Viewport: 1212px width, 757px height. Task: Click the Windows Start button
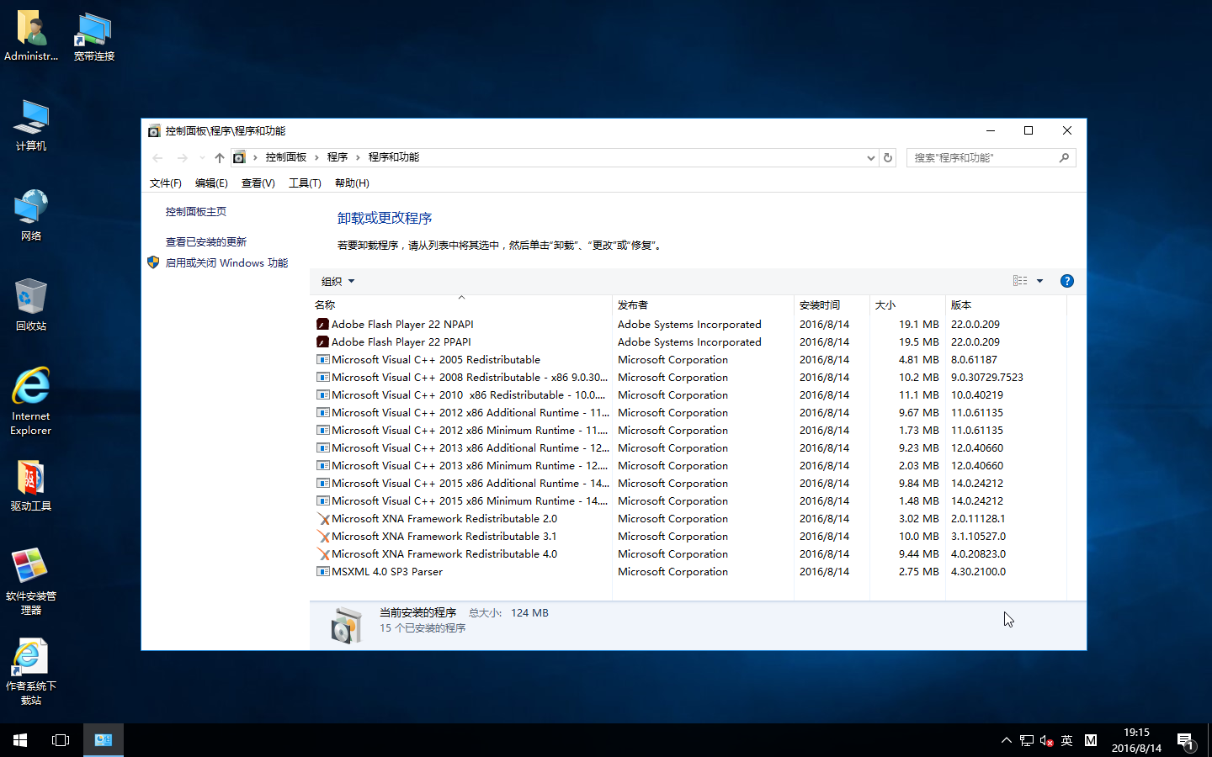point(20,740)
